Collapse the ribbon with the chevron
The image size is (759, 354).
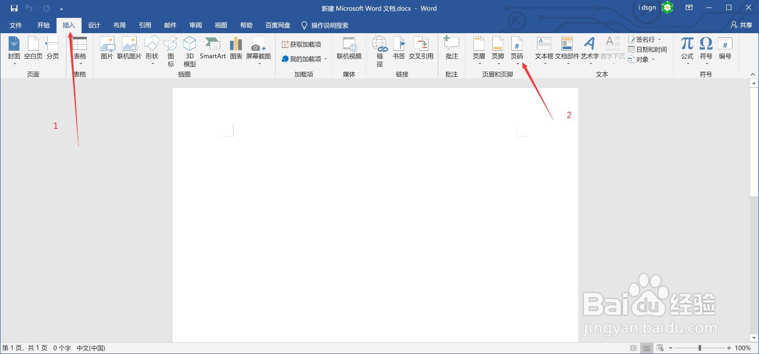point(753,74)
